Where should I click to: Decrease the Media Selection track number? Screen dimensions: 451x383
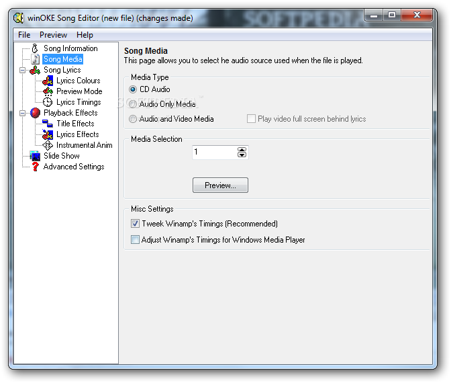pos(242,155)
